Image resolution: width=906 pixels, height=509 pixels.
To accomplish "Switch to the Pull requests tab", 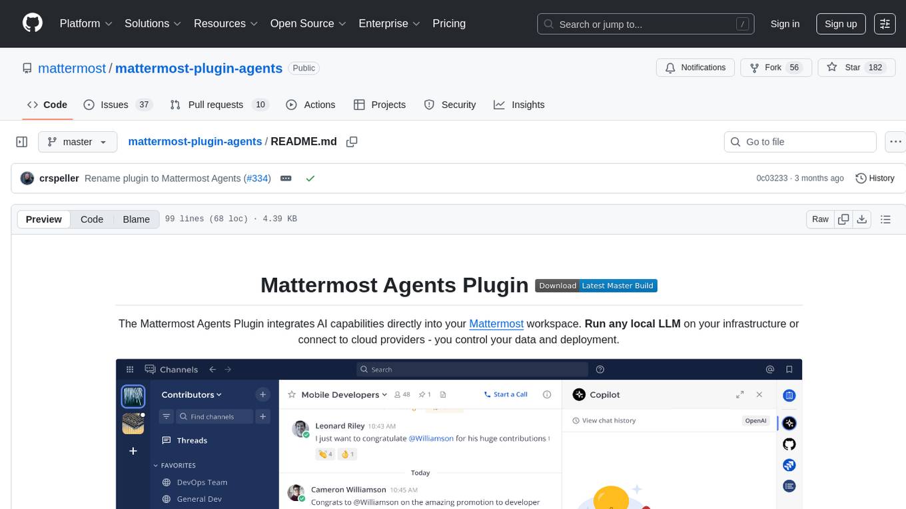I will click(x=219, y=105).
